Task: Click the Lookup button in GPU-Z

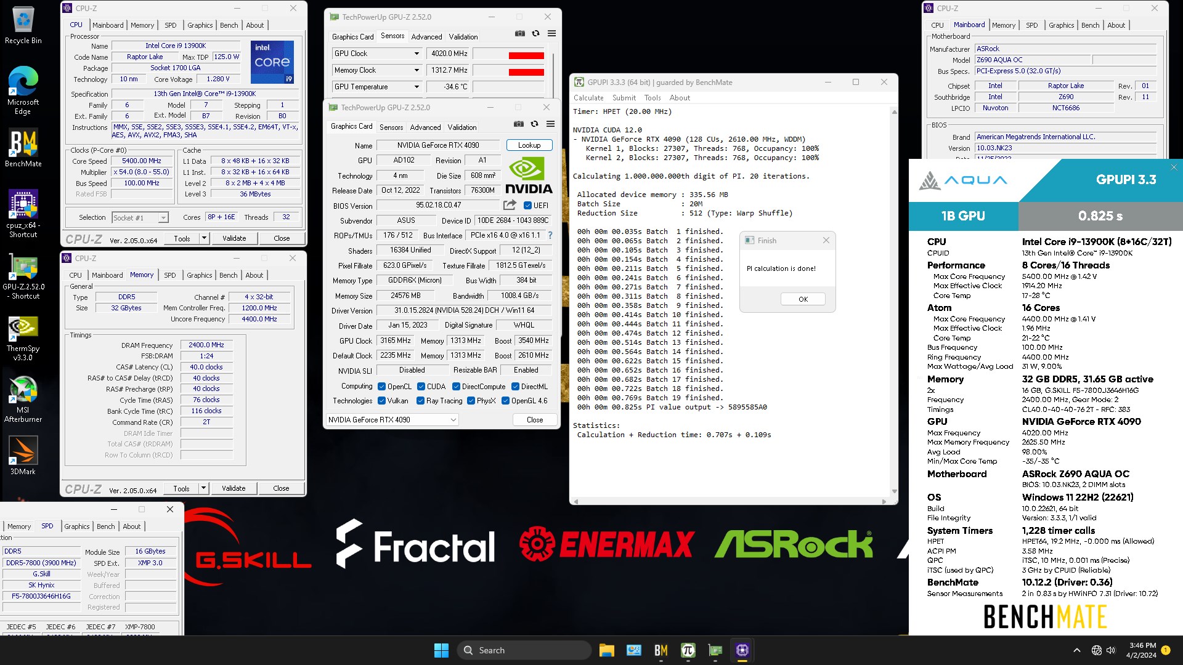Action: click(x=530, y=145)
